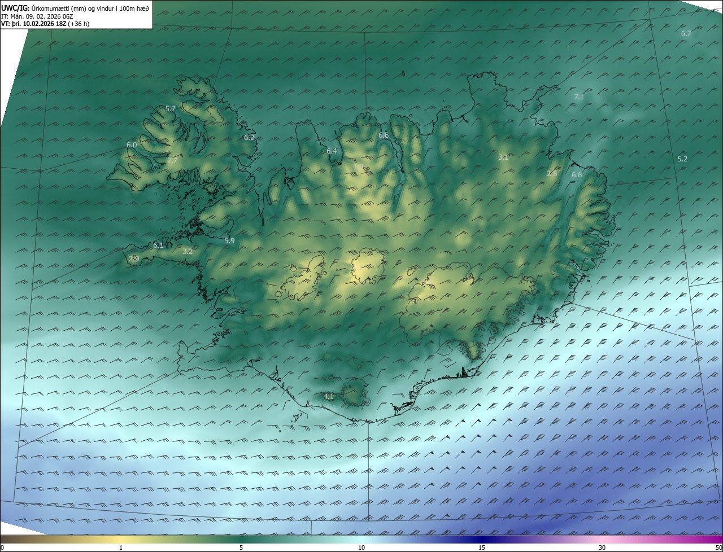This screenshot has height=552, width=723.
Task: Select the 2.9 value label
Action: pos(134,259)
